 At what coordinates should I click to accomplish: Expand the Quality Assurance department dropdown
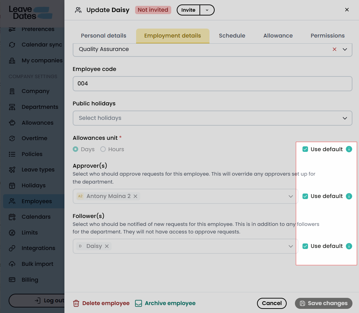(345, 50)
